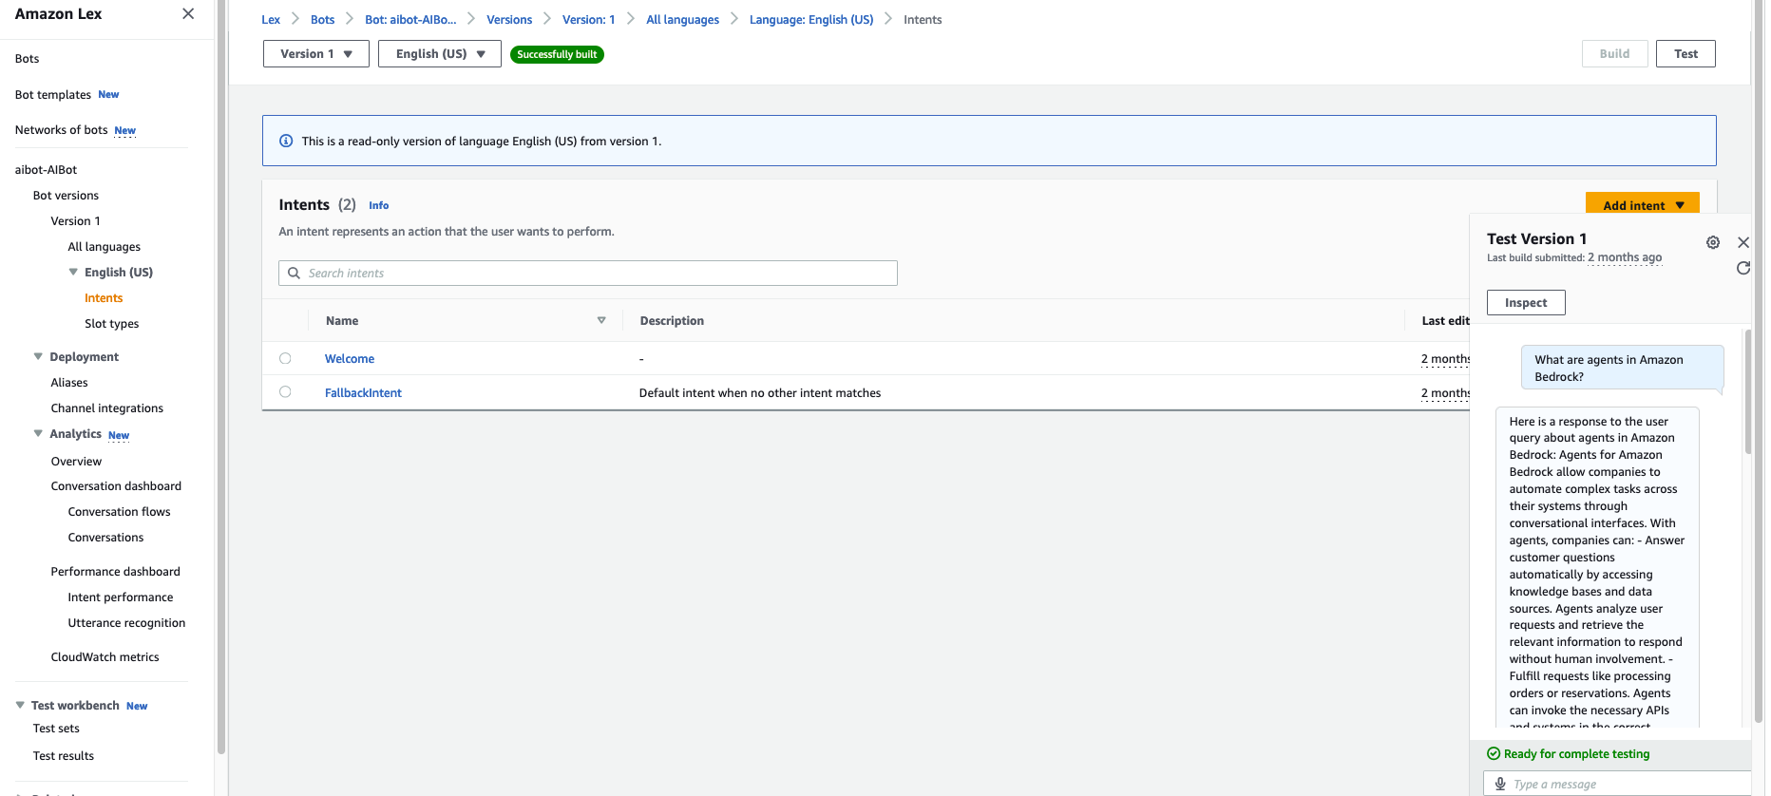This screenshot has height=796, width=1771.
Task: Click the search magnifier in intents search
Action: coord(294,273)
